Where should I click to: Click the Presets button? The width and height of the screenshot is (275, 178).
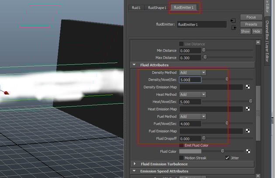click(251, 24)
